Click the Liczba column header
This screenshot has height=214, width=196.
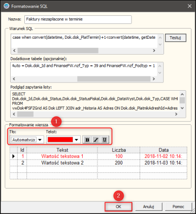[119, 150]
